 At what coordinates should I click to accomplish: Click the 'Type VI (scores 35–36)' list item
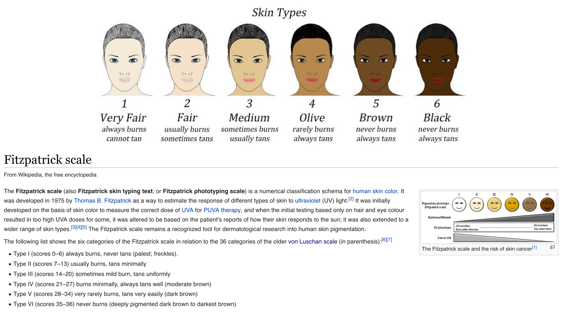(125, 304)
